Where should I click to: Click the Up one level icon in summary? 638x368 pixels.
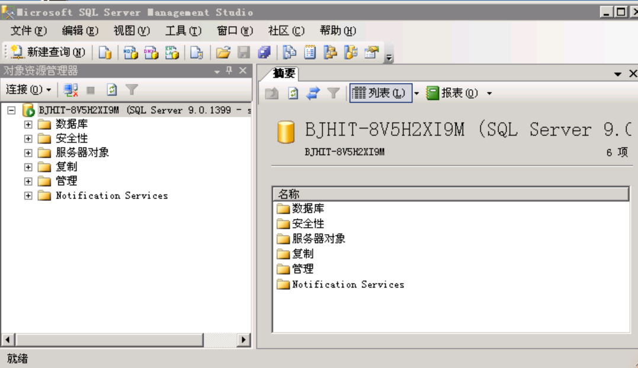click(272, 93)
